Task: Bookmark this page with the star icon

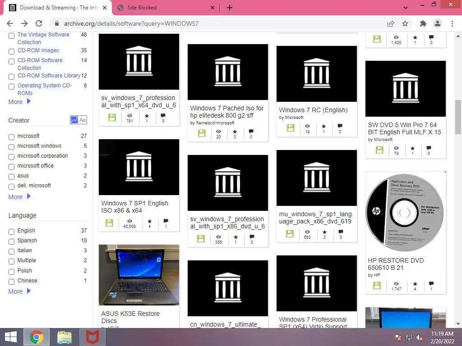Action: [x=405, y=23]
